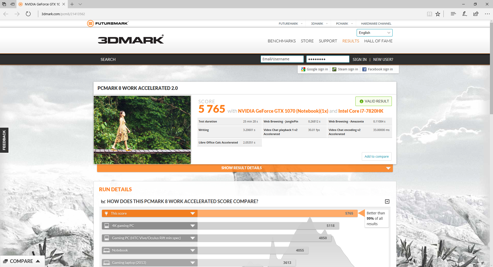Expand the 4K gaming PC row
The height and width of the screenshot is (267, 493).
point(193,226)
